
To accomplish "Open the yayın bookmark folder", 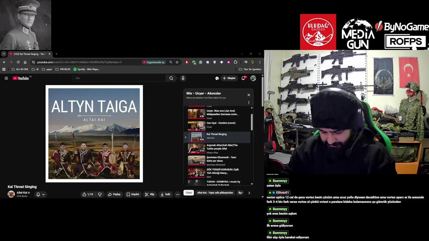I will tap(47, 69).
